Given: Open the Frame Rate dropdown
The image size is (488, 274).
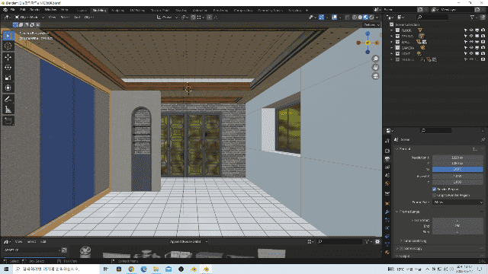Looking at the screenshot, I should 457,202.
